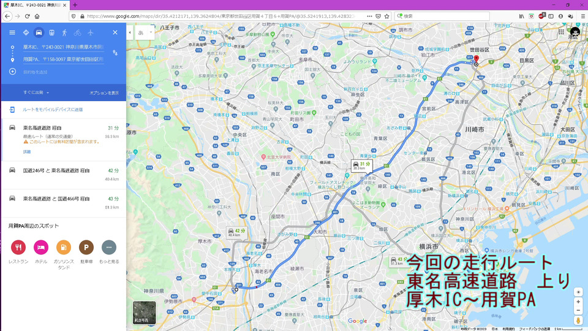Click the browser 検索 search box
Screen dimensions: 588x331
(442, 16)
